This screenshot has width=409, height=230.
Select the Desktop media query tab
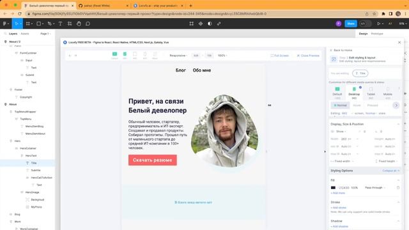(354, 92)
